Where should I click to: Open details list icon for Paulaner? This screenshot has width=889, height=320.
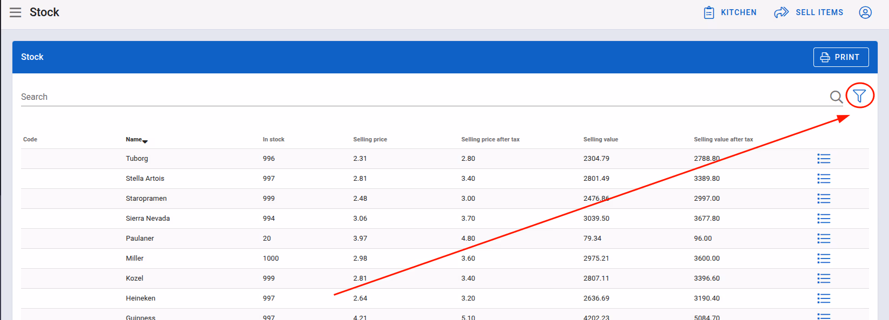tap(824, 239)
